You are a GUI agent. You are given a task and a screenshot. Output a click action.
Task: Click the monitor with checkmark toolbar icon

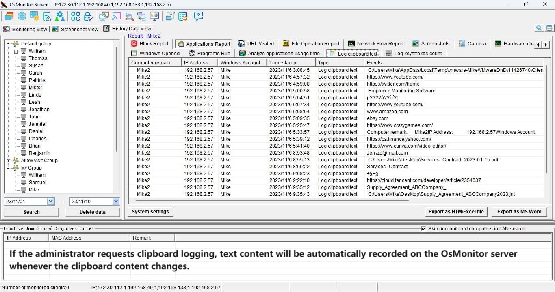[x=104, y=16]
